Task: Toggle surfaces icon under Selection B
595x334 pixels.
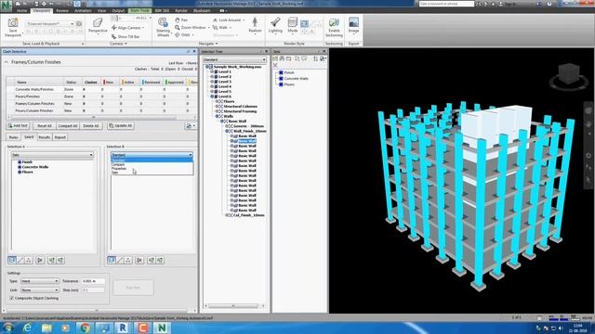Action: [112, 260]
